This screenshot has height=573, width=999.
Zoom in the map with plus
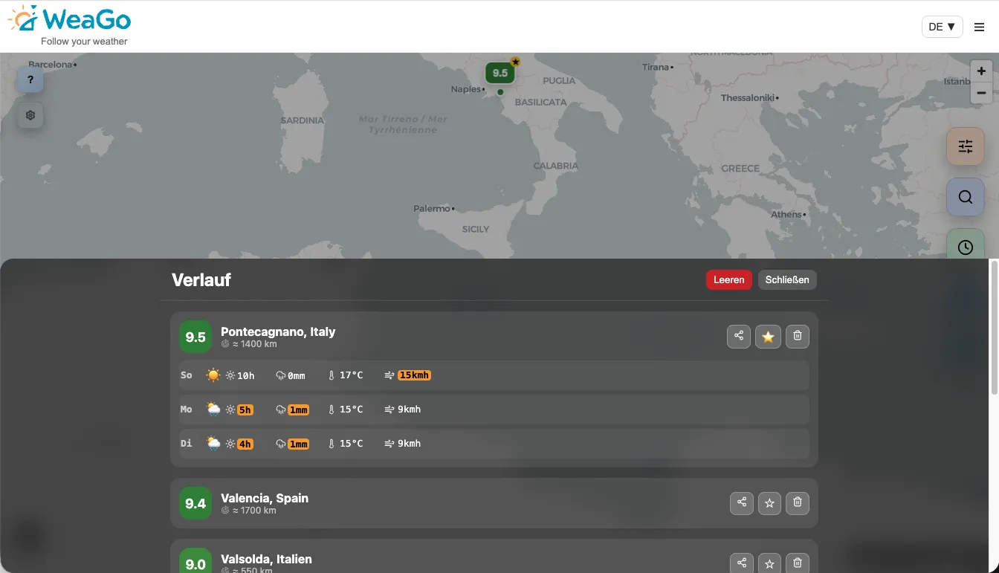coord(981,71)
